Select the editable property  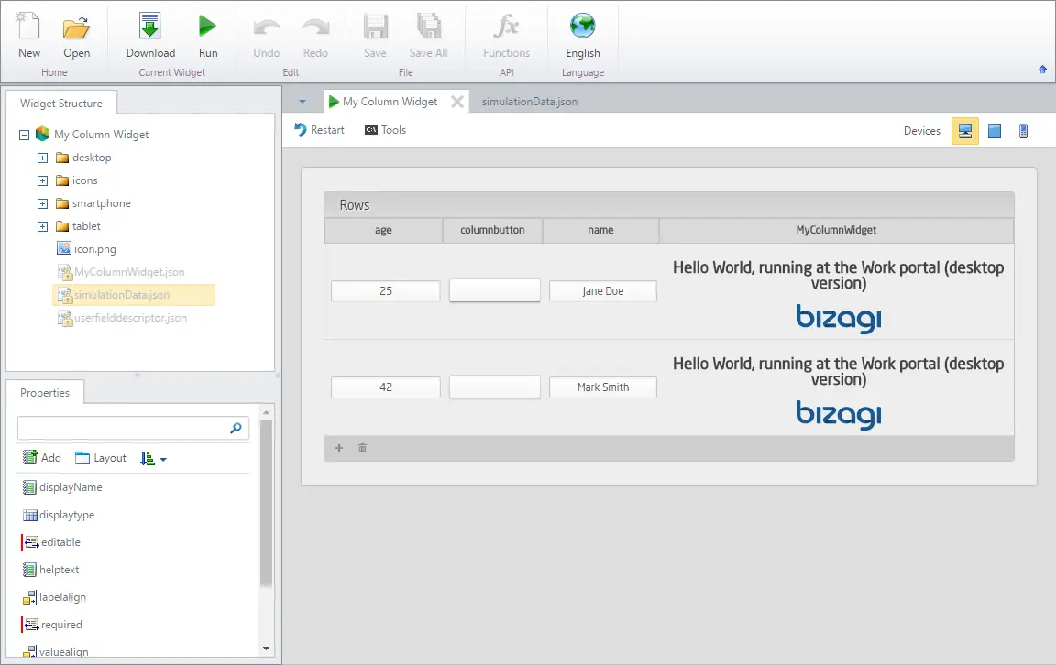[x=51, y=542]
